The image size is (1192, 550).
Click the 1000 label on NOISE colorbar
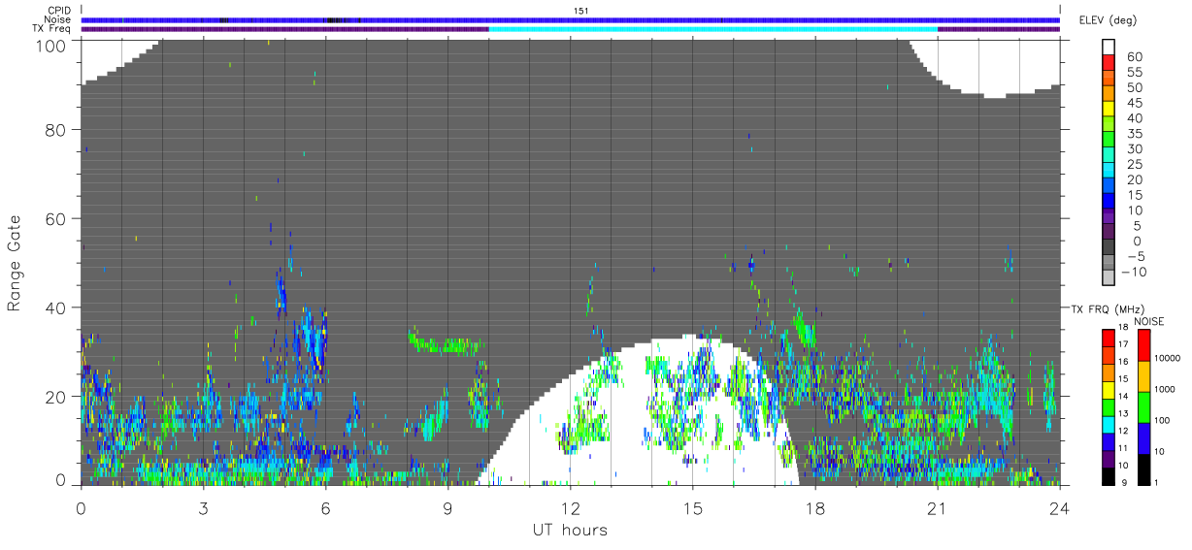coord(1167,390)
